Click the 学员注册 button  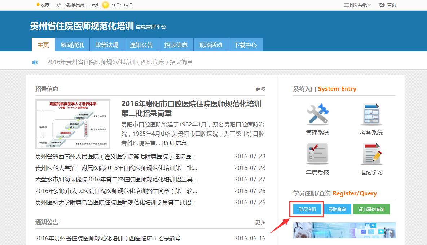[307, 209]
